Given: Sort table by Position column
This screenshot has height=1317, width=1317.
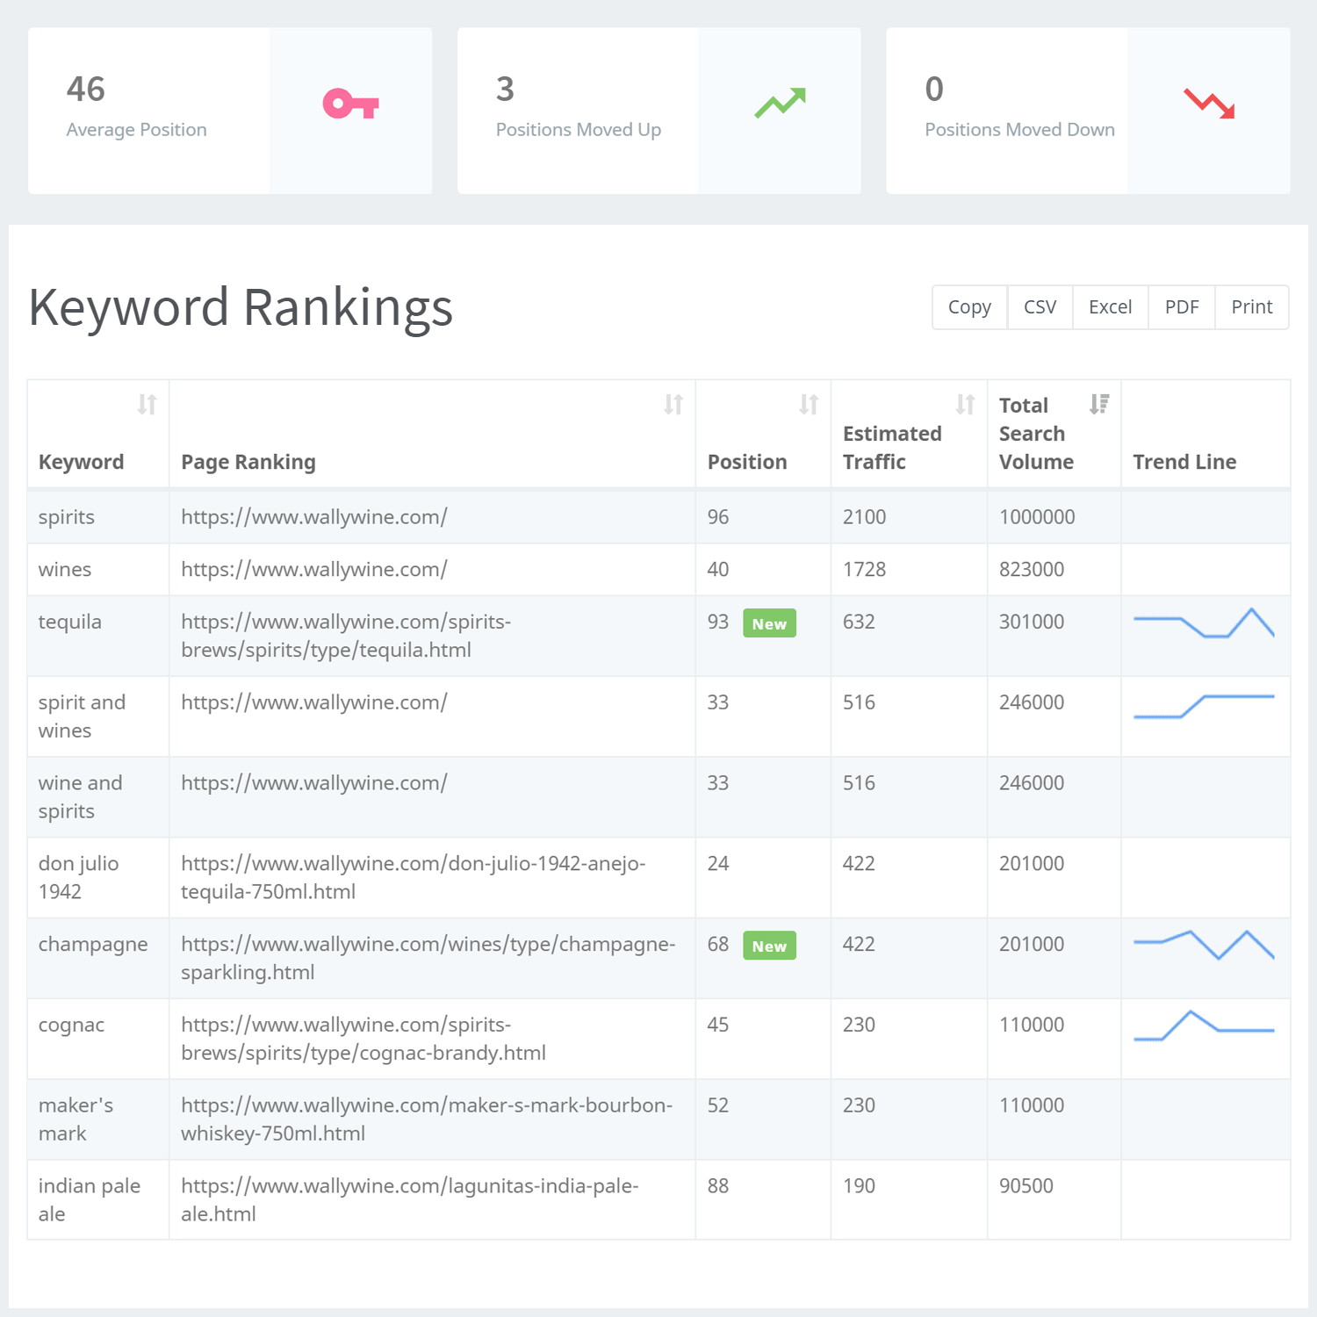Looking at the screenshot, I should [x=809, y=405].
